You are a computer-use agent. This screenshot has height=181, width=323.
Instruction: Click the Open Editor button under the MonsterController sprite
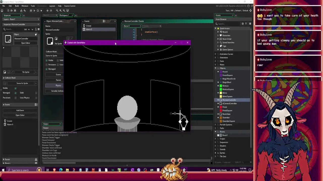point(25,43)
